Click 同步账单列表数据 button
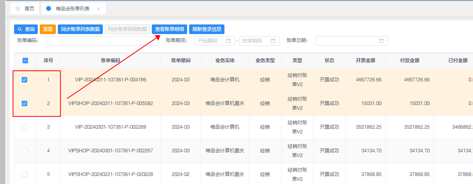The image size is (473, 184). tap(80, 29)
